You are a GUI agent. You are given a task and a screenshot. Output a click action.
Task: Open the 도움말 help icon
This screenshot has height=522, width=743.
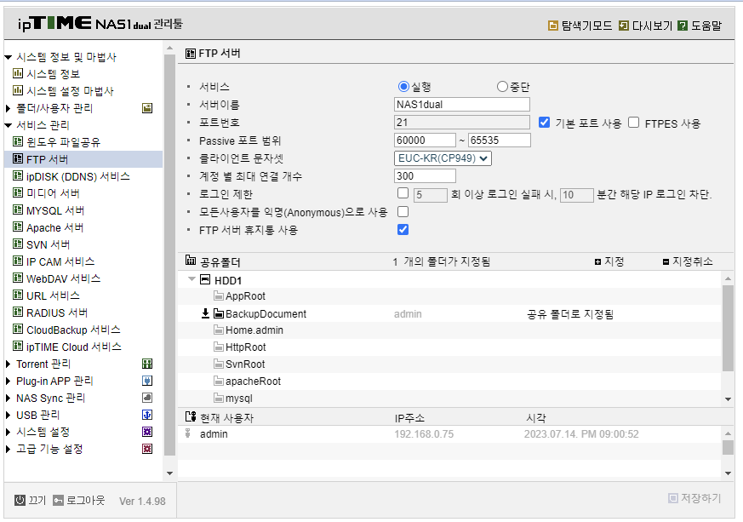683,26
